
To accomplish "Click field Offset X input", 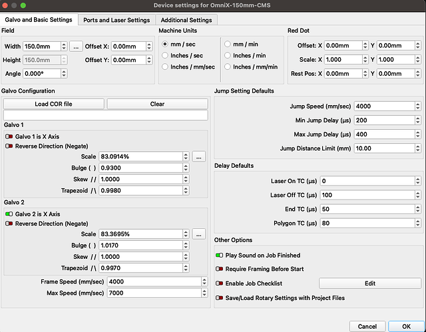I will coord(128,47).
